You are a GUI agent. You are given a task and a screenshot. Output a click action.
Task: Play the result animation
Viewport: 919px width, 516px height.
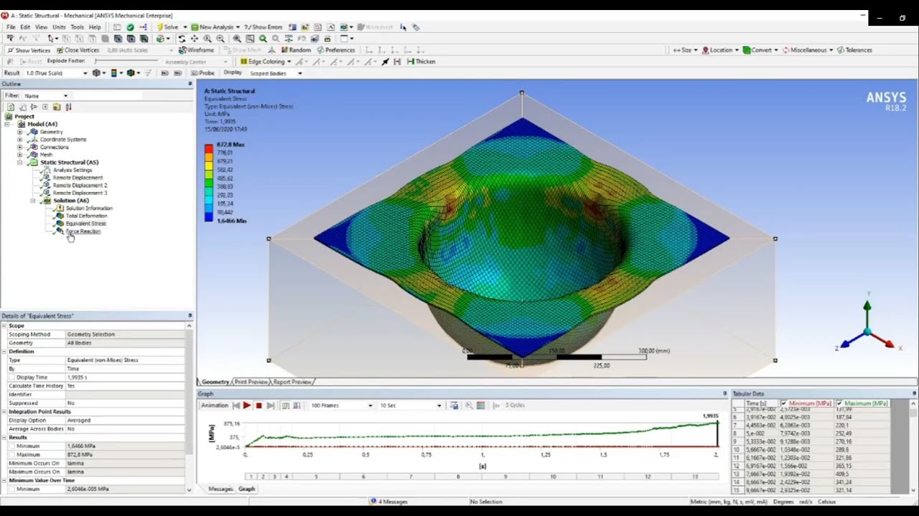(x=247, y=406)
